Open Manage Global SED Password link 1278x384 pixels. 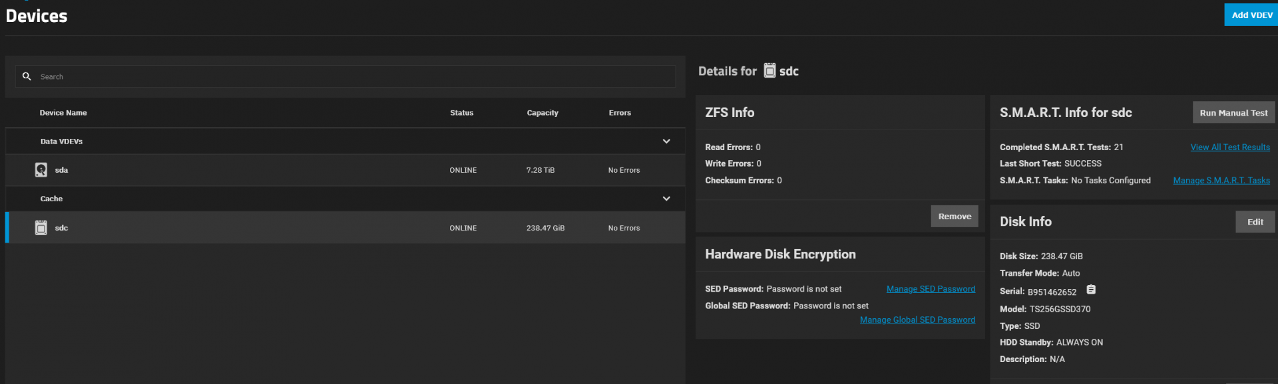[x=917, y=320]
